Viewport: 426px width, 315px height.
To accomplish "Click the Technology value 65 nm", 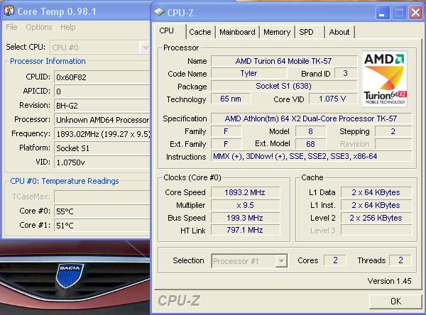I will click(x=231, y=99).
